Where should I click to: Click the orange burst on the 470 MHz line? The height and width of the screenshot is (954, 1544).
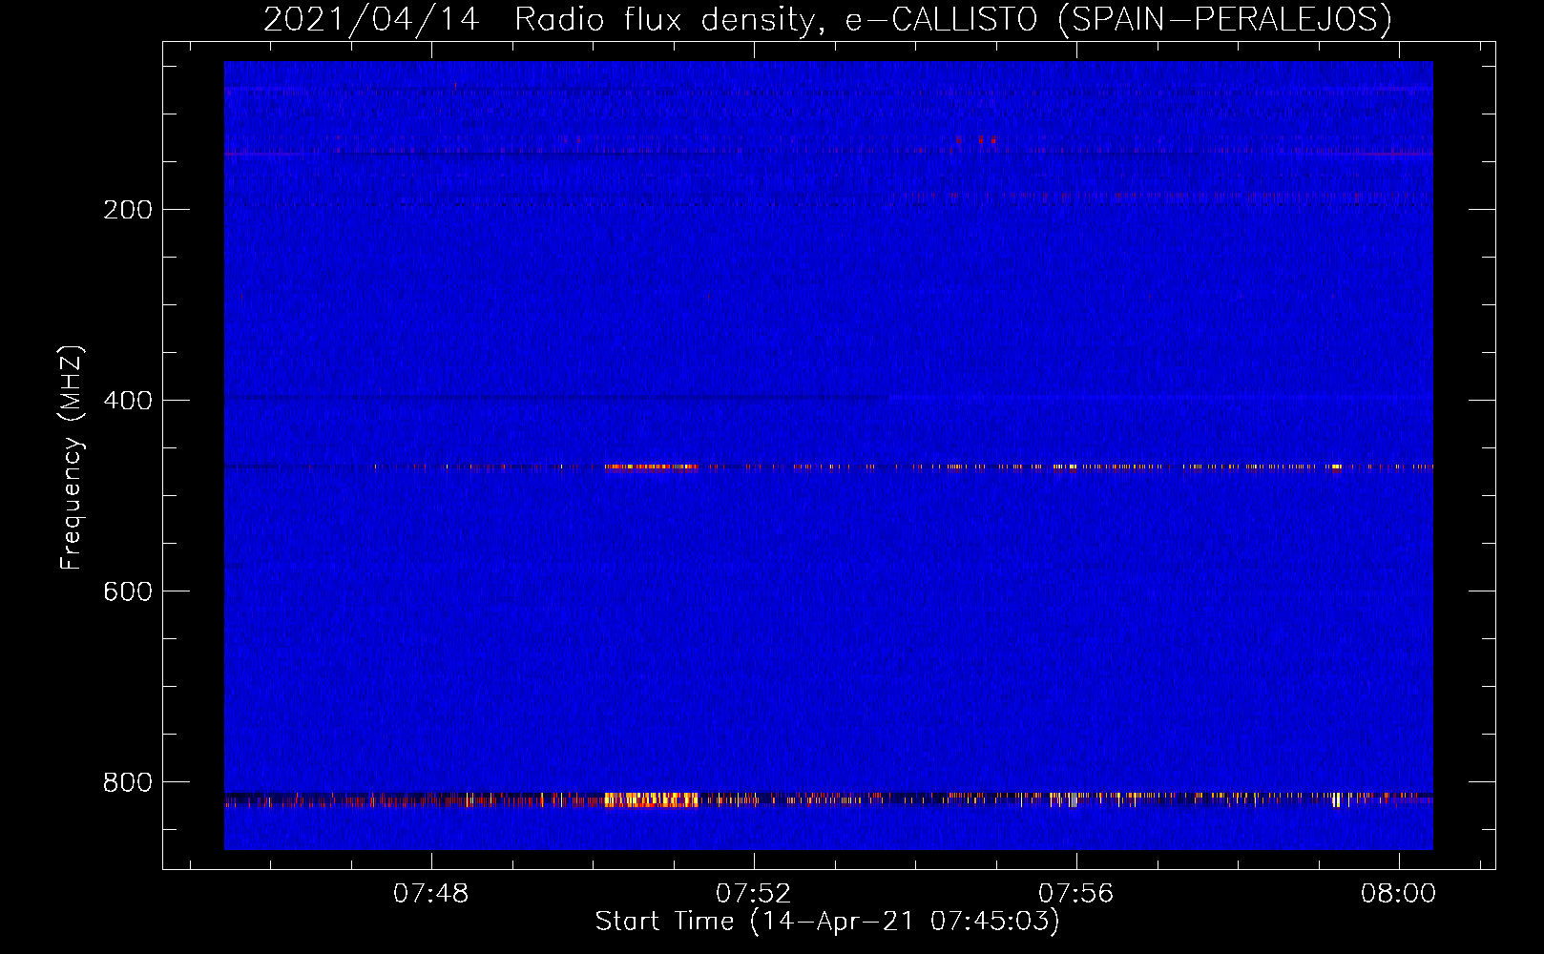[651, 467]
